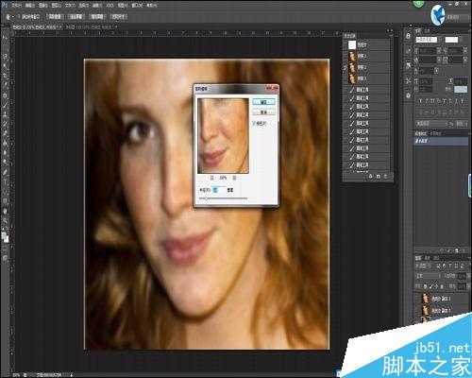This screenshot has height=378, width=472.
Task: Select the Pen tool
Action: [5, 172]
